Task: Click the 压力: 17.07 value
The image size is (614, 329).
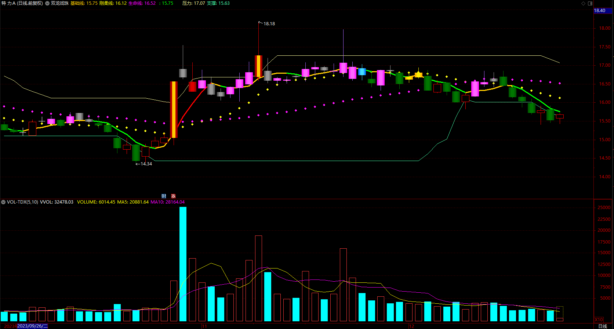Action: click(194, 3)
